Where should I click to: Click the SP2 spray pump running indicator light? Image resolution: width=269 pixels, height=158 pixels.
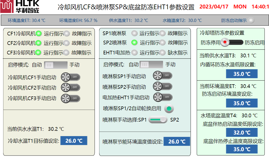click(x=134, y=42)
